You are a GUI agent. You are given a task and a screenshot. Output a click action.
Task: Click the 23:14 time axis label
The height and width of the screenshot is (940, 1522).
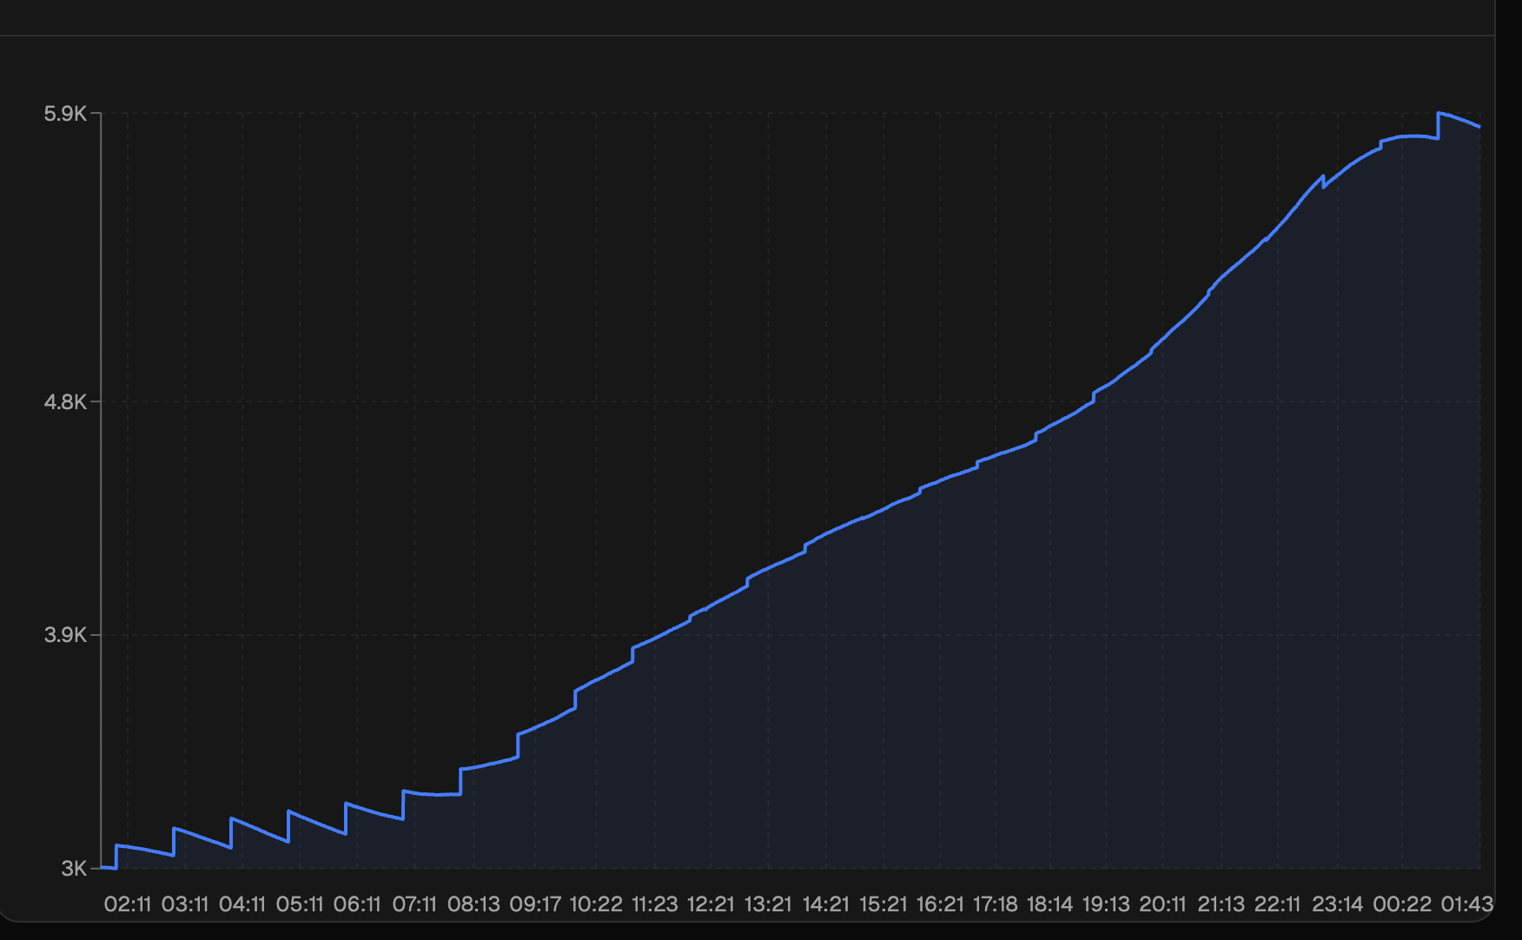click(x=1337, y=904)
